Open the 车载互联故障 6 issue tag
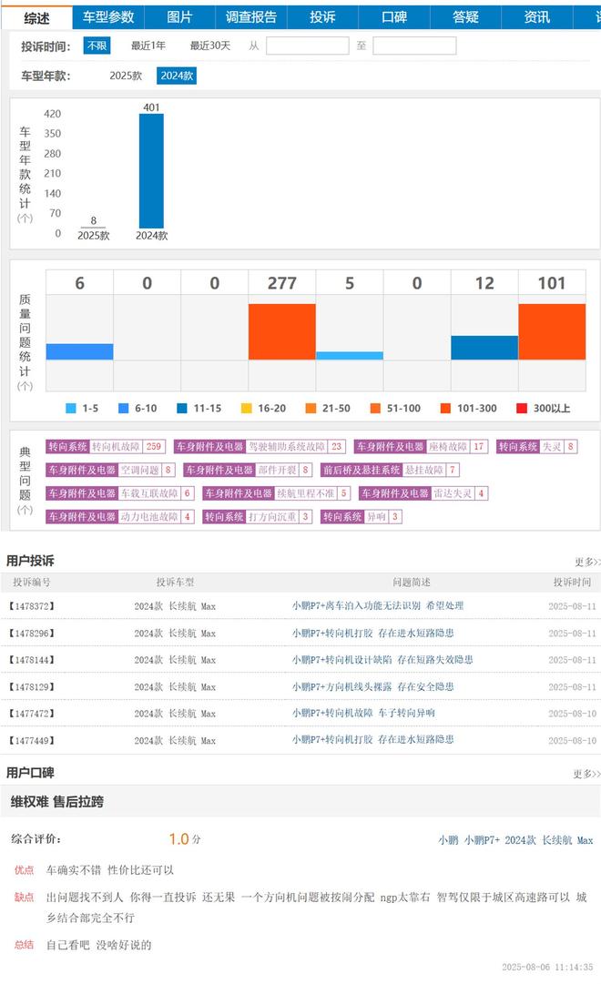Viewport: 601px width, 984px height. 120,494
